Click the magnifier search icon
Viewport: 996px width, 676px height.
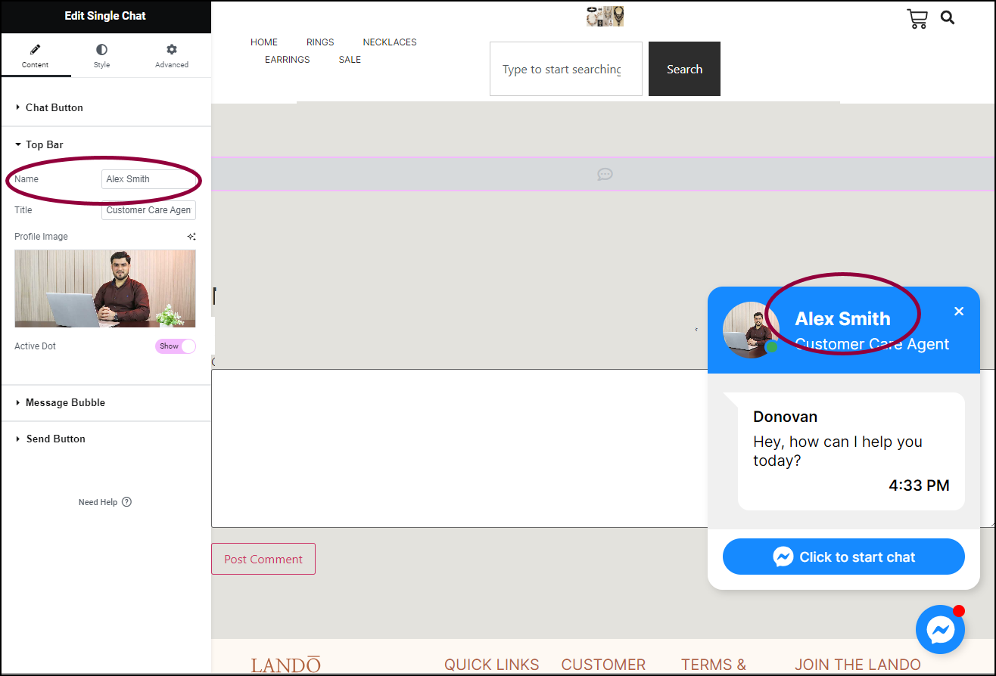pyautogui.click(x=947, y=17)
